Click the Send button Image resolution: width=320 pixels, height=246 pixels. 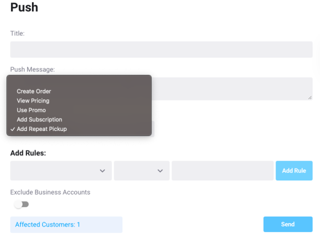[288, 224]
